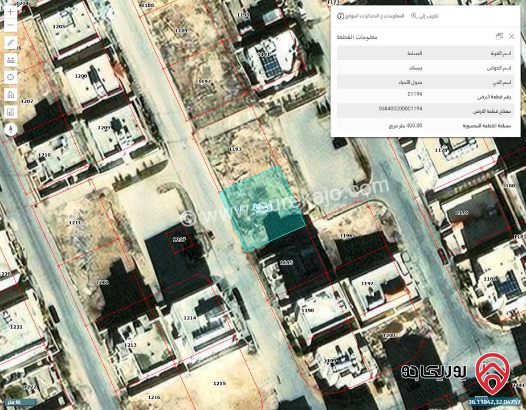This screenshot has width=526, height=410.
Task: Open 'المعلومات و الاحداثيات الموقع' info
Action: pos(371,16)
